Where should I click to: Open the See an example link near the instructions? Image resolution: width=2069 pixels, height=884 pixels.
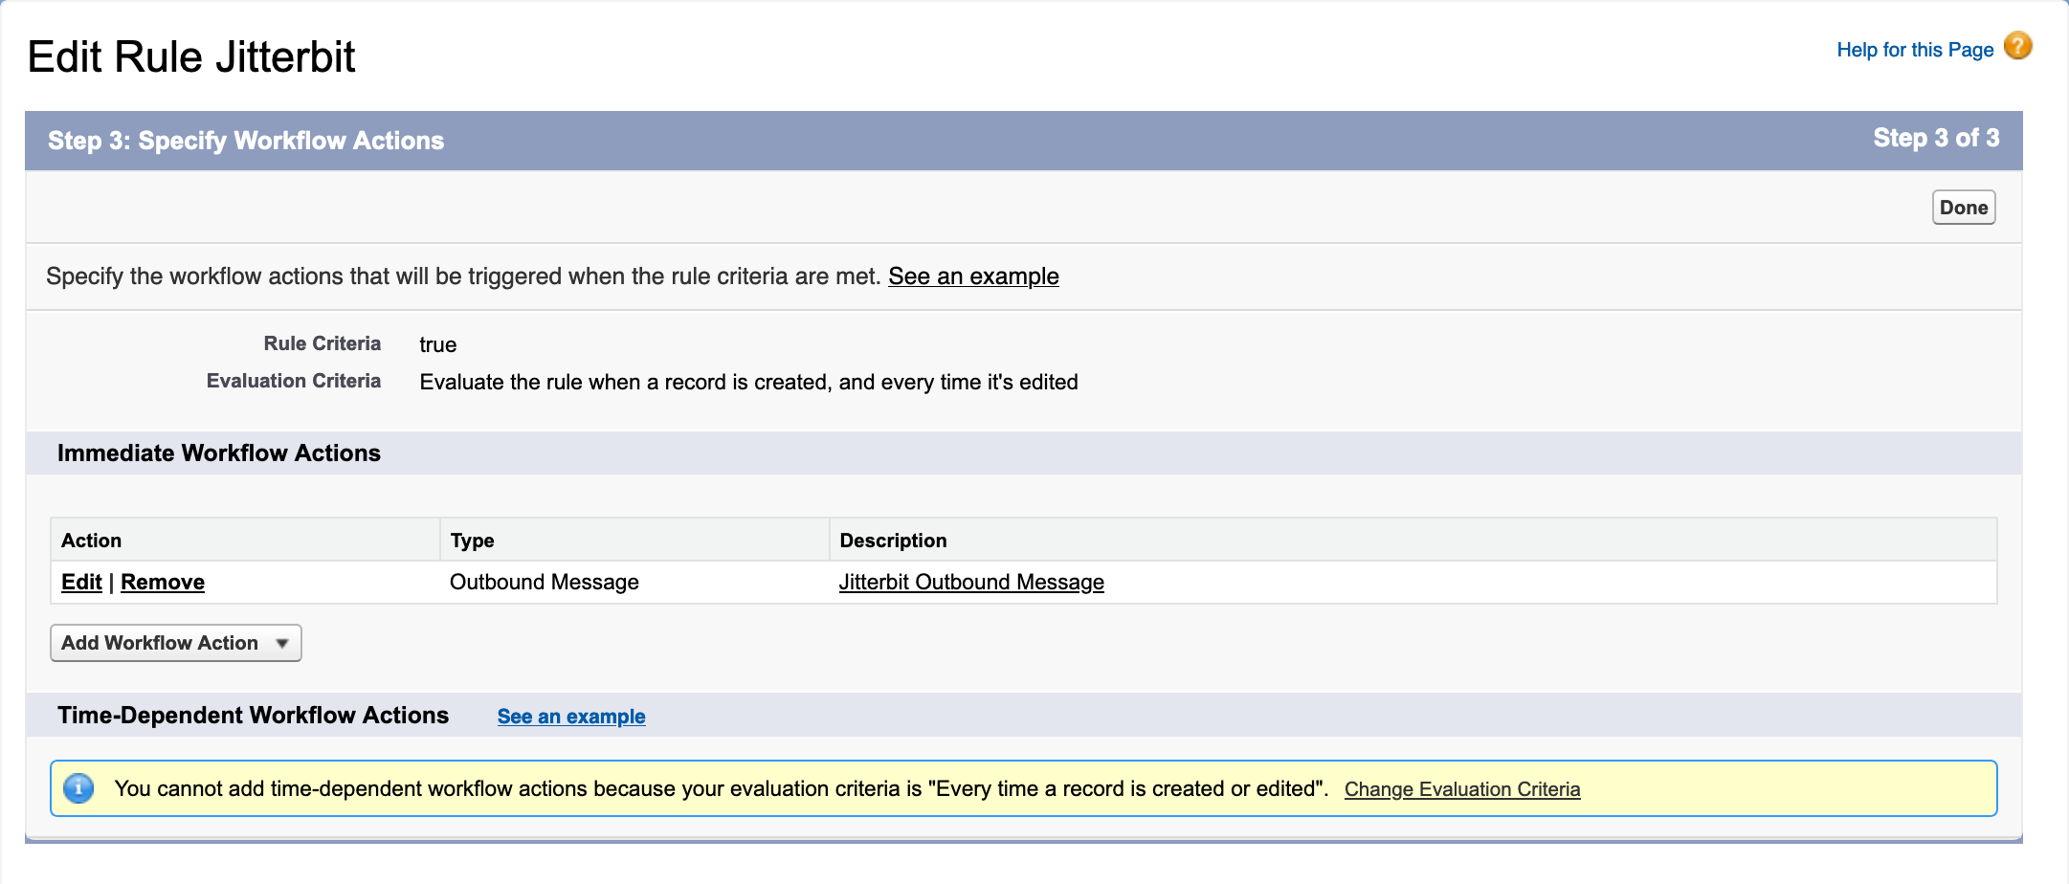click(973, 276)
